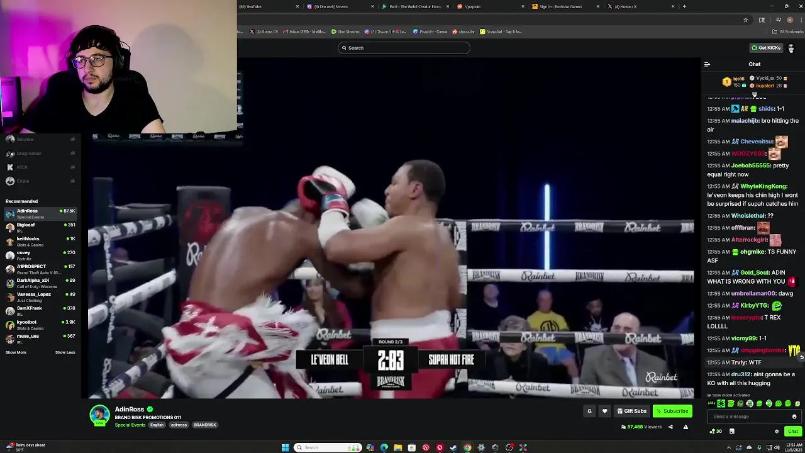Bookmark this page with the star icon
The image size is (805, 453).
tap(746, 20)
